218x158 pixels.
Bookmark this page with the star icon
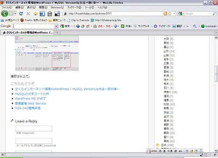point(170,14)
